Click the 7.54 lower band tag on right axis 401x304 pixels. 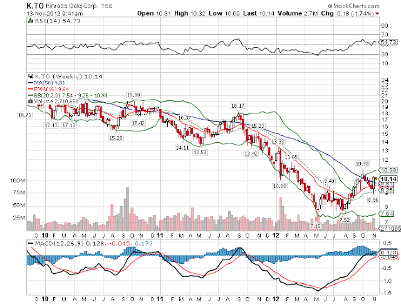pyautogui.click(x=387, y=214)
